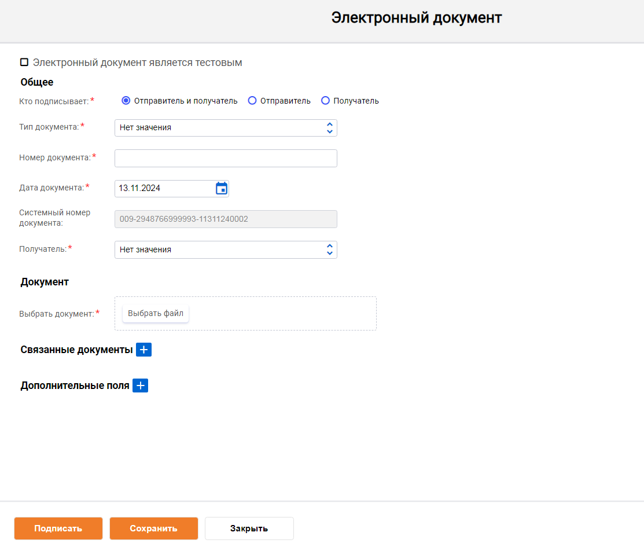Click the document date field showing 13.11.2024
Viewport: 644px width, 547px height.
tap(164, 188)
